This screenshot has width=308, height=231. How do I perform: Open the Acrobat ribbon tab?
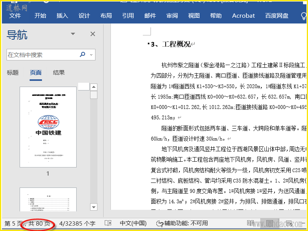pyautogui.click(x=243, y=15)
